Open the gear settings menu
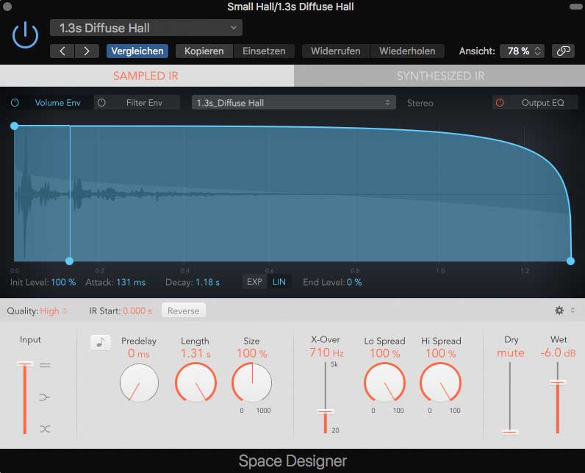Image resolution: width=585 pixels, height=473 pixels. 559,311
